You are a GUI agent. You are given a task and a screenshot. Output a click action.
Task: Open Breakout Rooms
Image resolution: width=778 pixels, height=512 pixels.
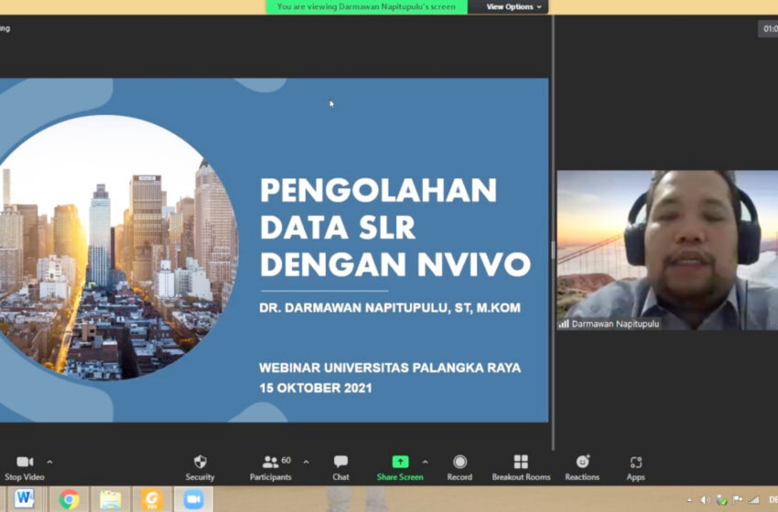pyautogui.click(x=521, y=468)
